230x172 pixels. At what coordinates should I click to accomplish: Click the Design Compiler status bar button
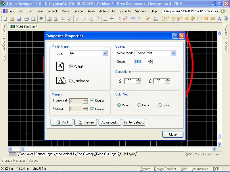click(x=165, y=169)
